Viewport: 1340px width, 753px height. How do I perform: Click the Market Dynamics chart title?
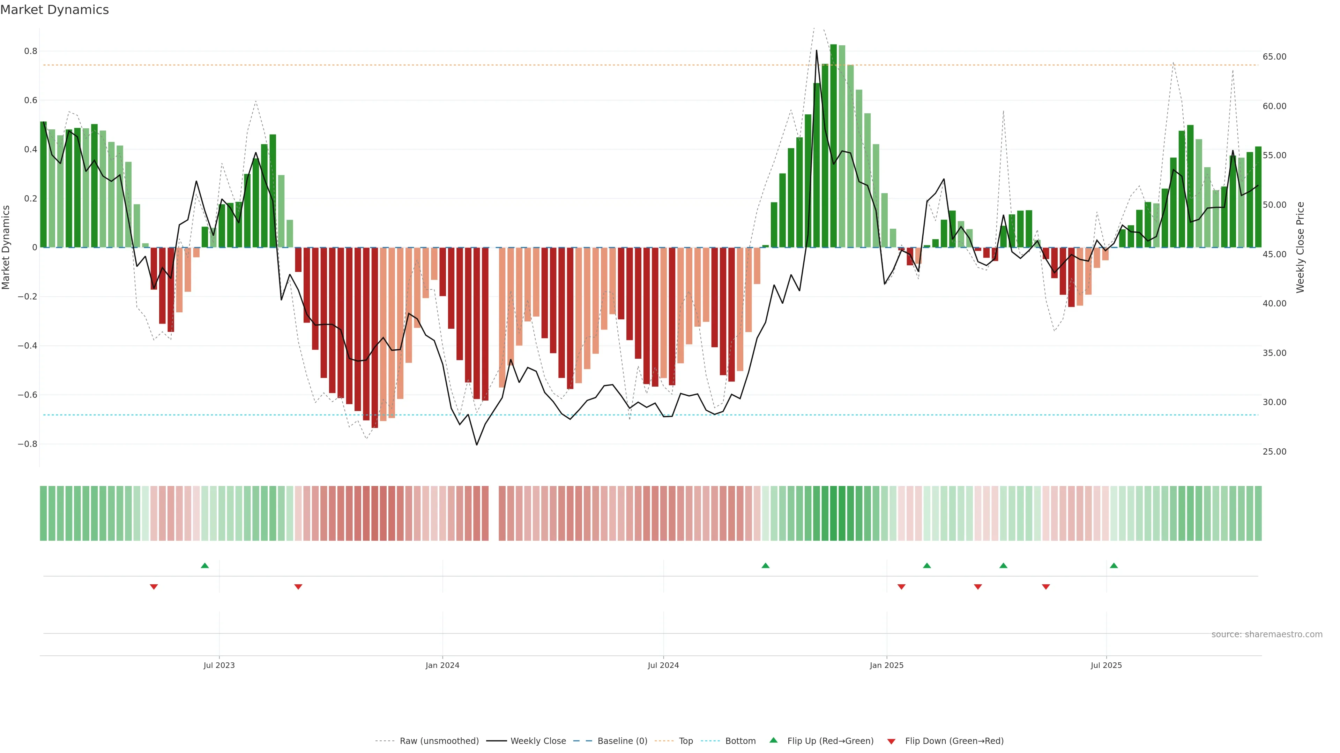pos(55,10)
